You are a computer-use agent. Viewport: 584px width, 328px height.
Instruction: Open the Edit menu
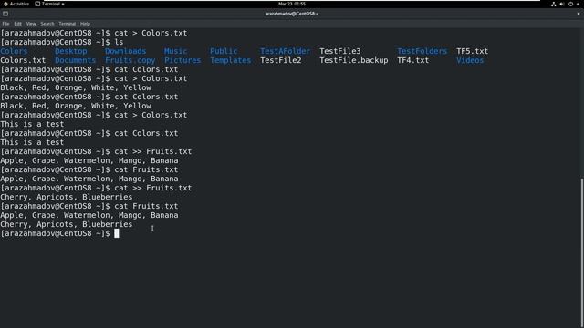(17, 24)
